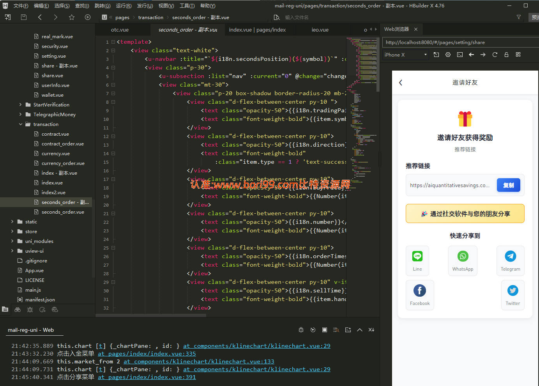Viewport: 539px width, 386px height.
Task: Open the debug bug icon below file tree
Action: [x=30, y=310]
